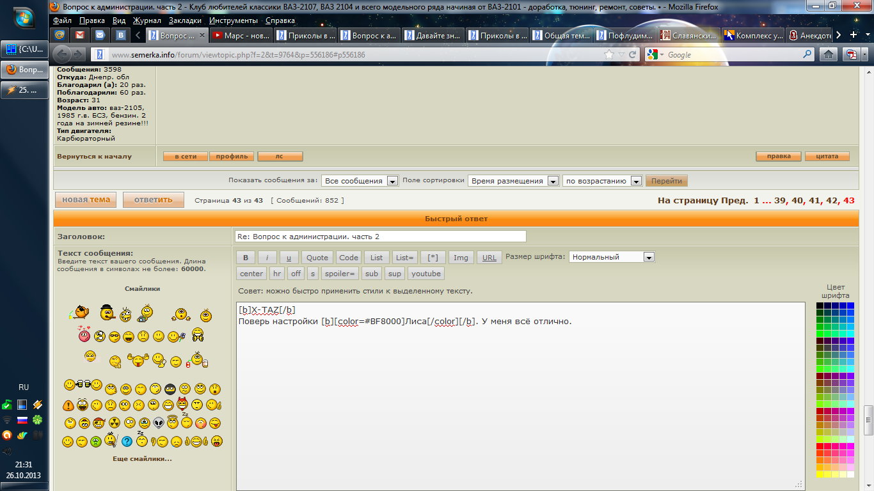This screenshot has height=491, width=874.
Task: Expand 'Все сообщения' dropdown
Action: coord(360,181)
